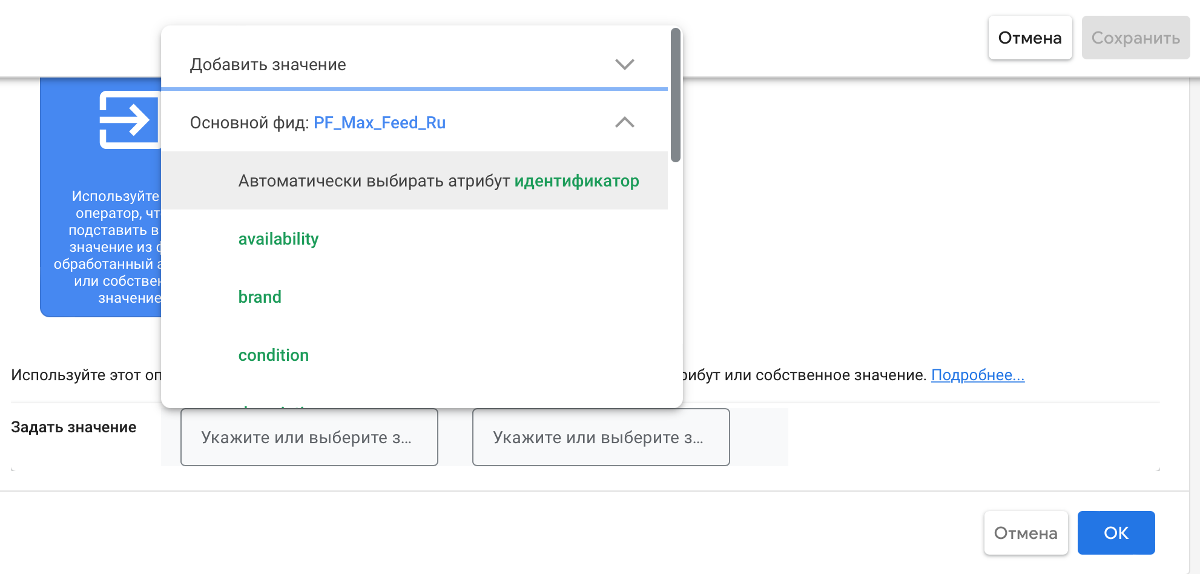Focus the second Укажите или выберите field
The image size is (1200, 574).
tap(601, 437)
